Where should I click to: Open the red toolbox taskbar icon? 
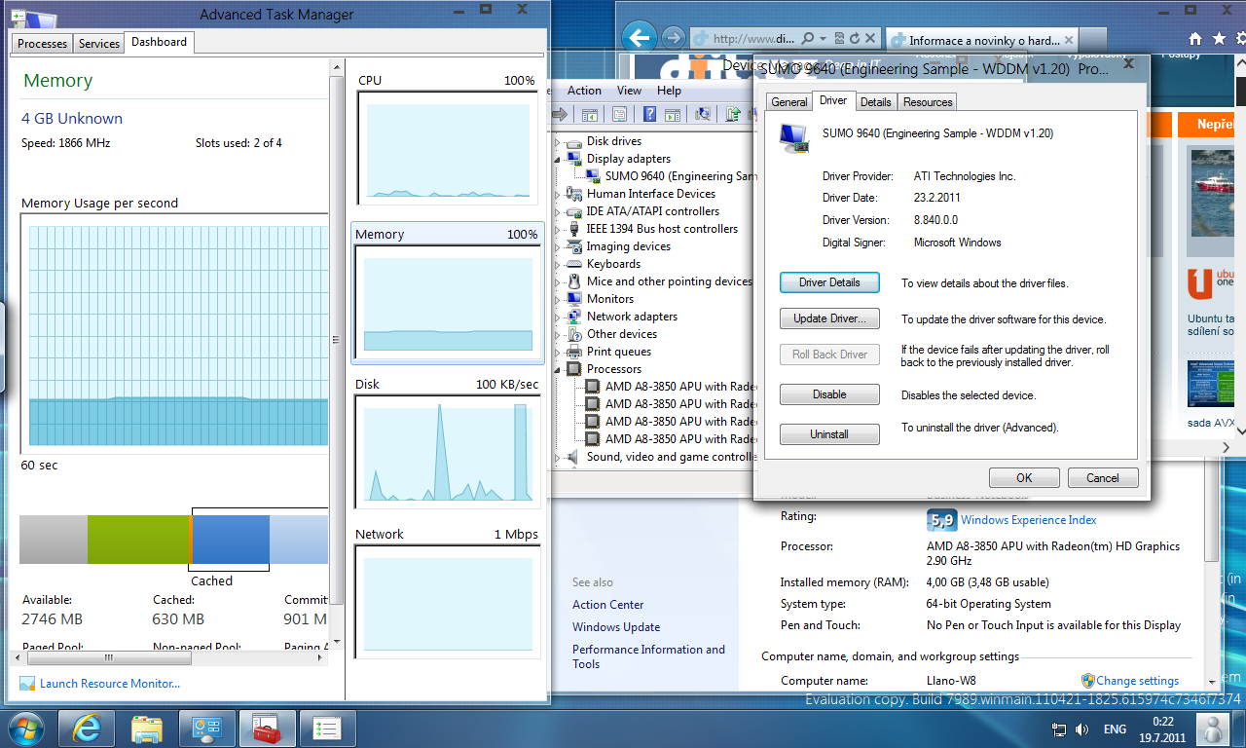coord(267,728)
